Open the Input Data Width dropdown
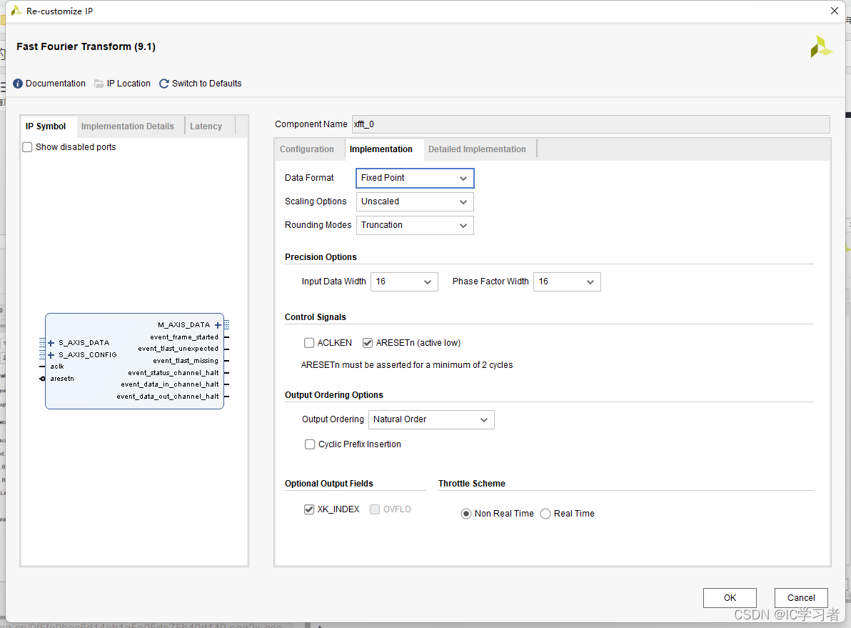Image resolution: width=851 pixels, height=628 pixels. tap(404, 282)
